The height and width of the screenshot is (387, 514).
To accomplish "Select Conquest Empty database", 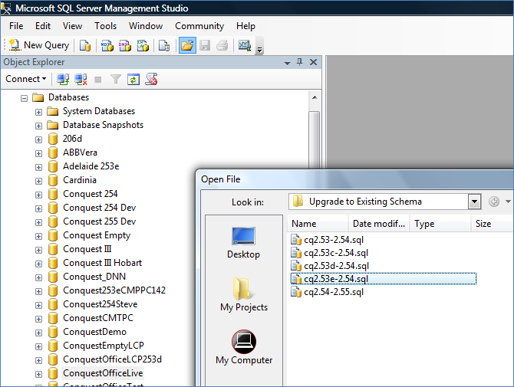I will [97, 235].
